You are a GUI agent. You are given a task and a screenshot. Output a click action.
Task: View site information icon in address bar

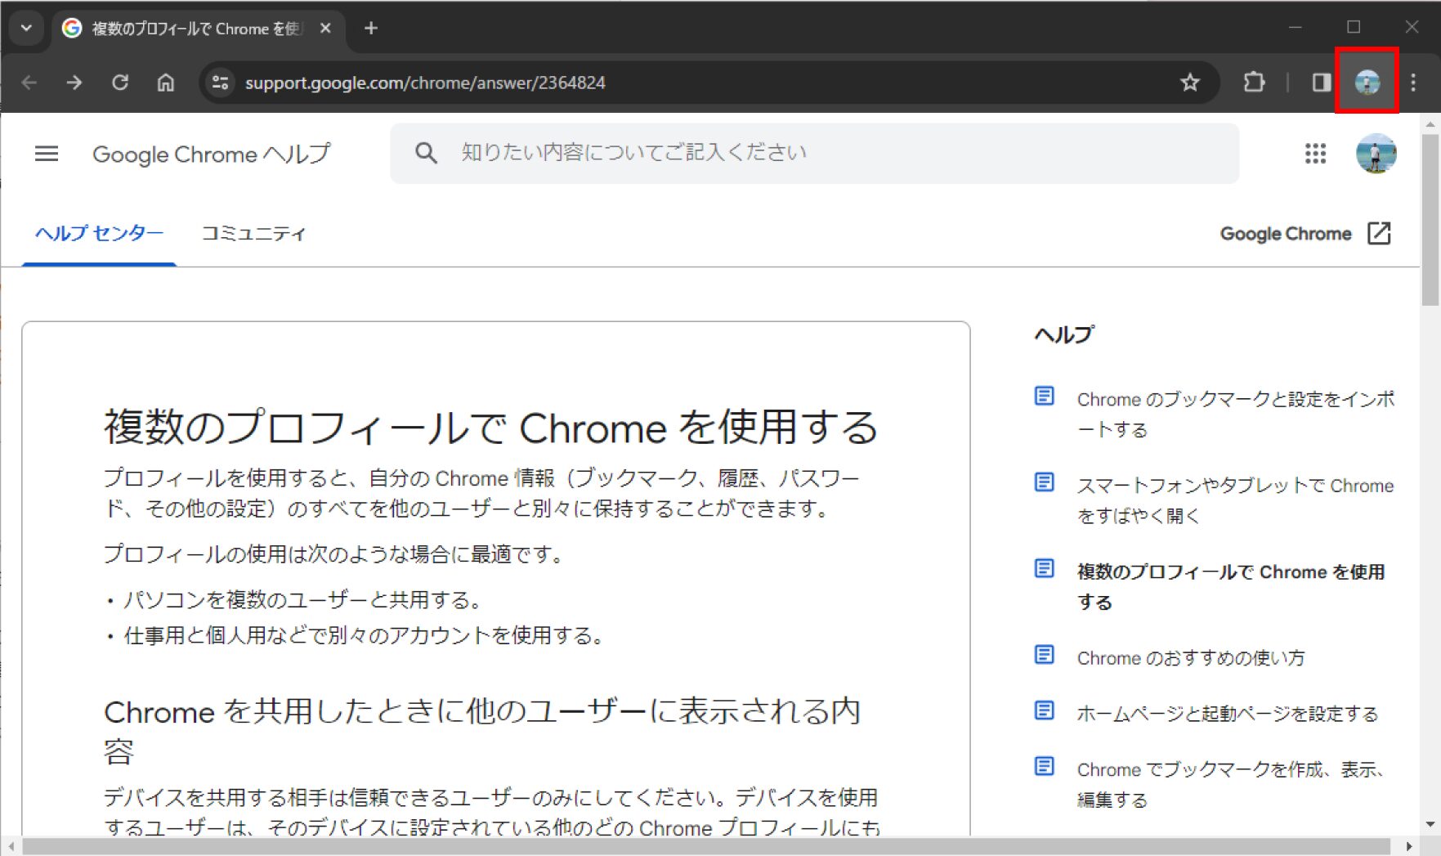(221, 83)
